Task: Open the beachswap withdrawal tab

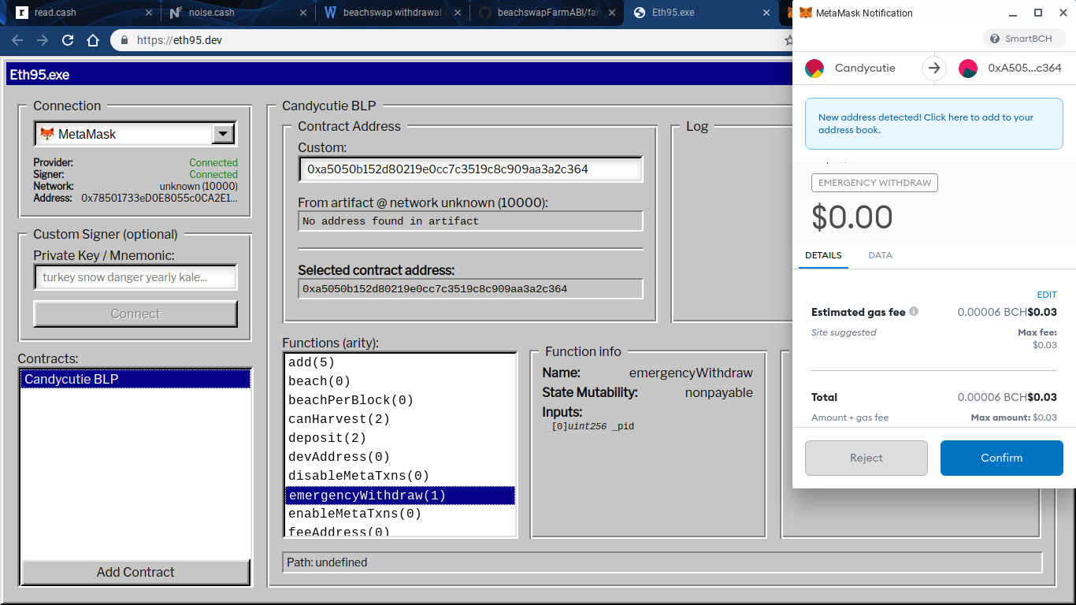Action: 392,13
